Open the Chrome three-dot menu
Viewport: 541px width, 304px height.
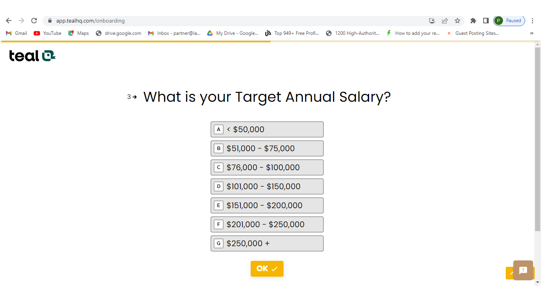pyautogui.click(x=533, y=21)
